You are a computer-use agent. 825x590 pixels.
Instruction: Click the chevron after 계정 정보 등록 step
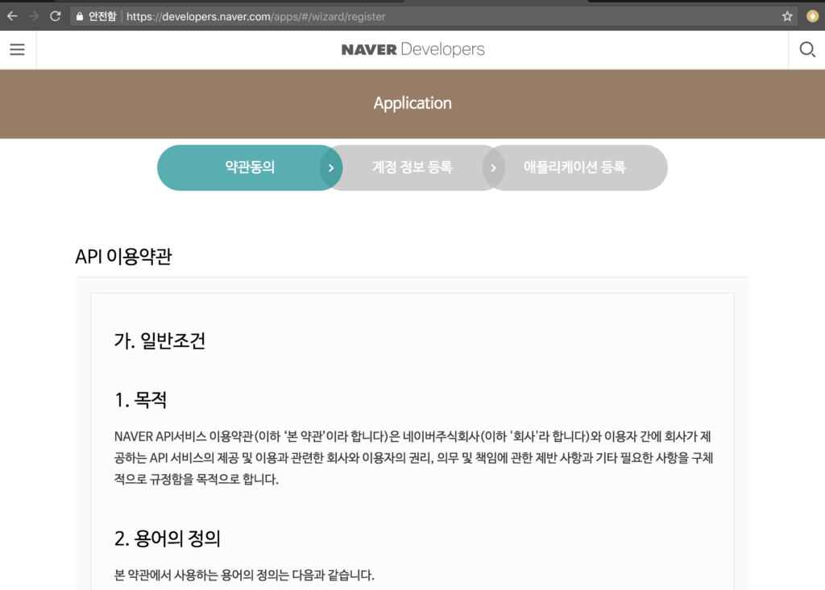494,167
